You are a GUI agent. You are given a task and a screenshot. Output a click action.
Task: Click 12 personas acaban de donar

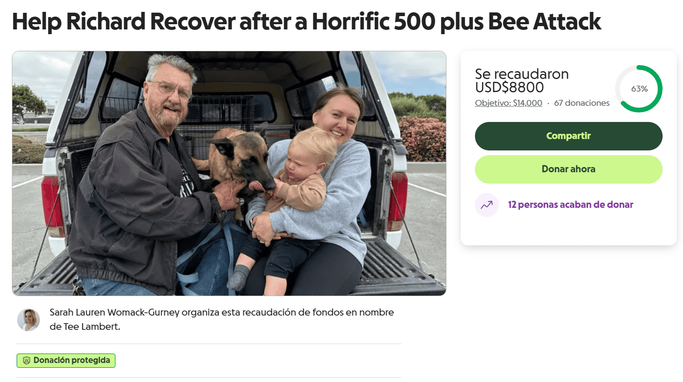click(570, 205)
